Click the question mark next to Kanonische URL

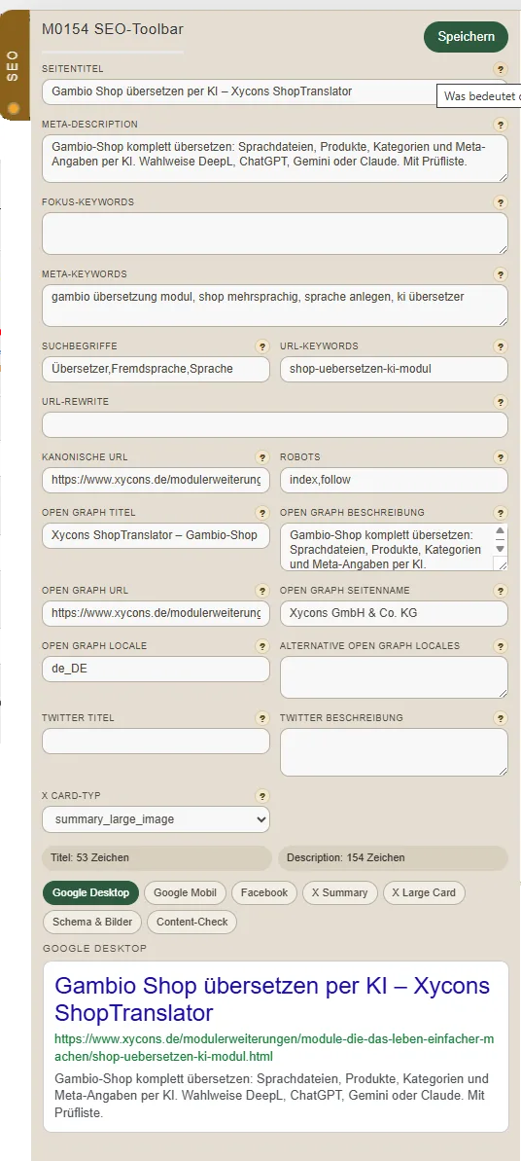[x=262, y=456]
